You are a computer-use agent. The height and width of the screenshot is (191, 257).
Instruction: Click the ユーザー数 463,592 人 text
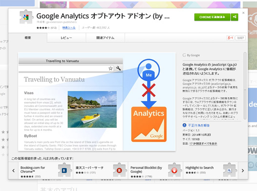96,28
